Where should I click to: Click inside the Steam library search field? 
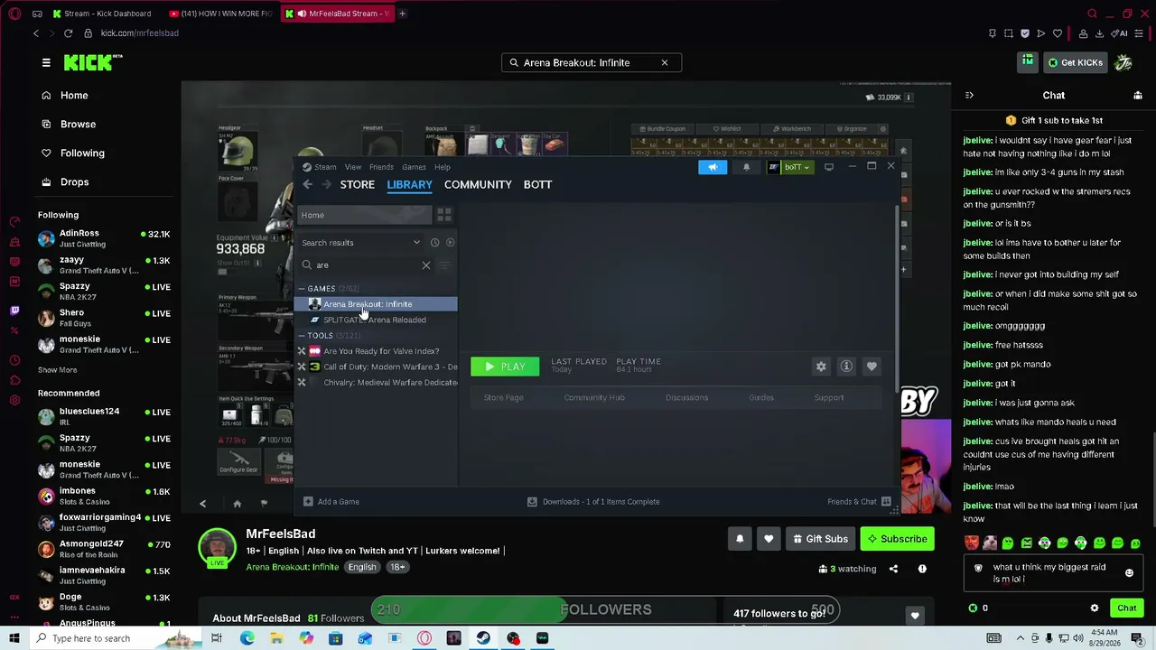point(366,265)
